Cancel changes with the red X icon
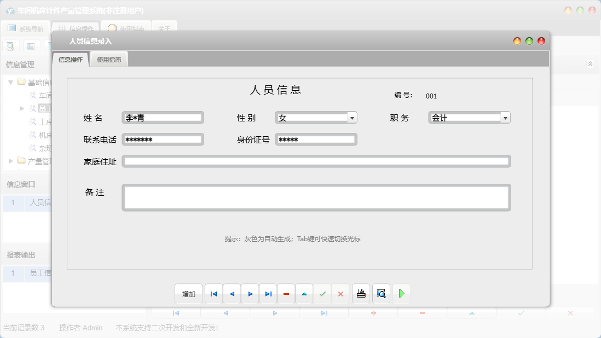 (x=340, y=294)
